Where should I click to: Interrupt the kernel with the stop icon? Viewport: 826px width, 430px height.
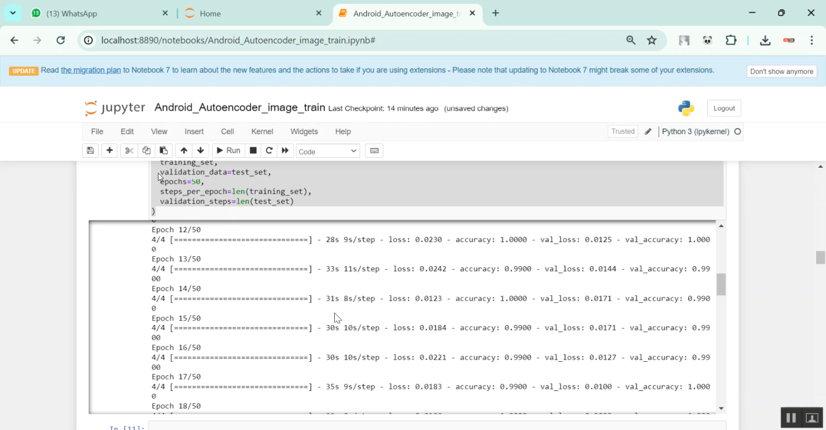coord(253,151)
